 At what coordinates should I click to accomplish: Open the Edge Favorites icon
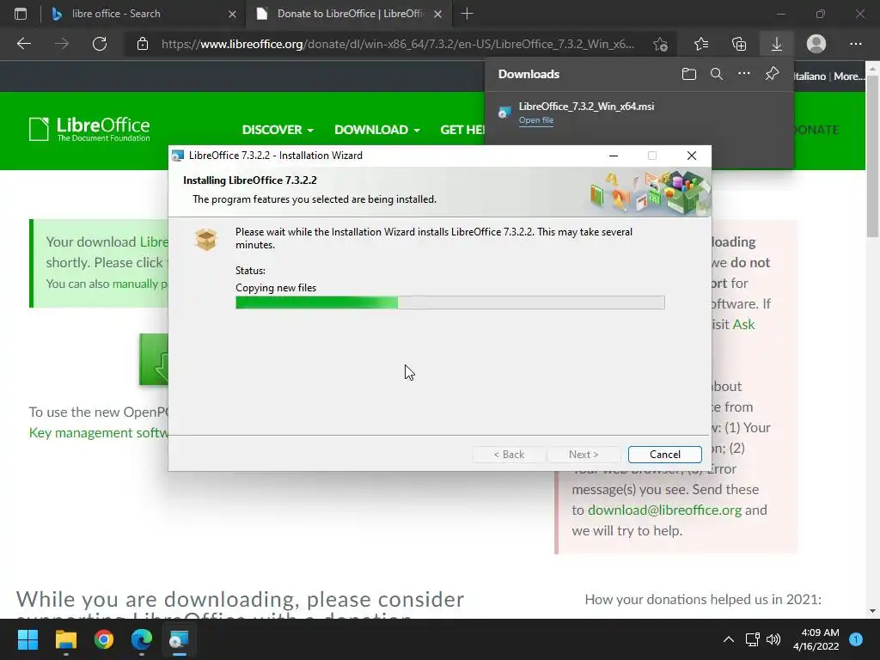pyautogui.click(x=701, y=44)
